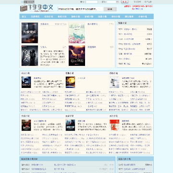Viewport: 173px width, 173px height.
Task: Focus the password field in the top bar
Action: tap(113, 2)
